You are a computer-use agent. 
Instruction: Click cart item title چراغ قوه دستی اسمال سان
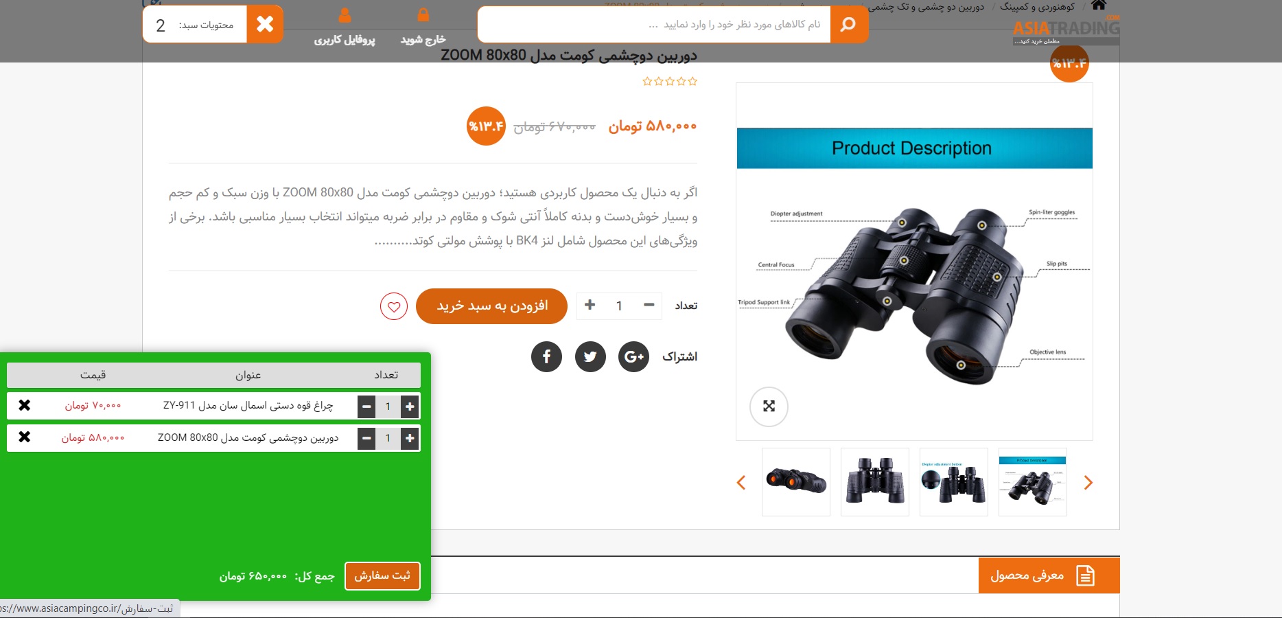248,406
